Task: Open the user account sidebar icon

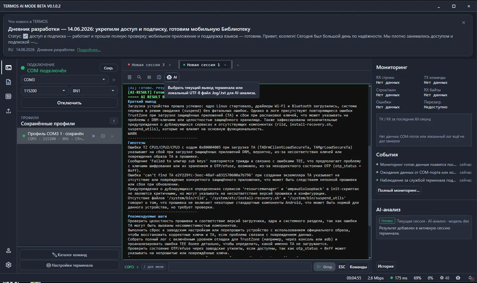Action: click(x=9, y=251)
